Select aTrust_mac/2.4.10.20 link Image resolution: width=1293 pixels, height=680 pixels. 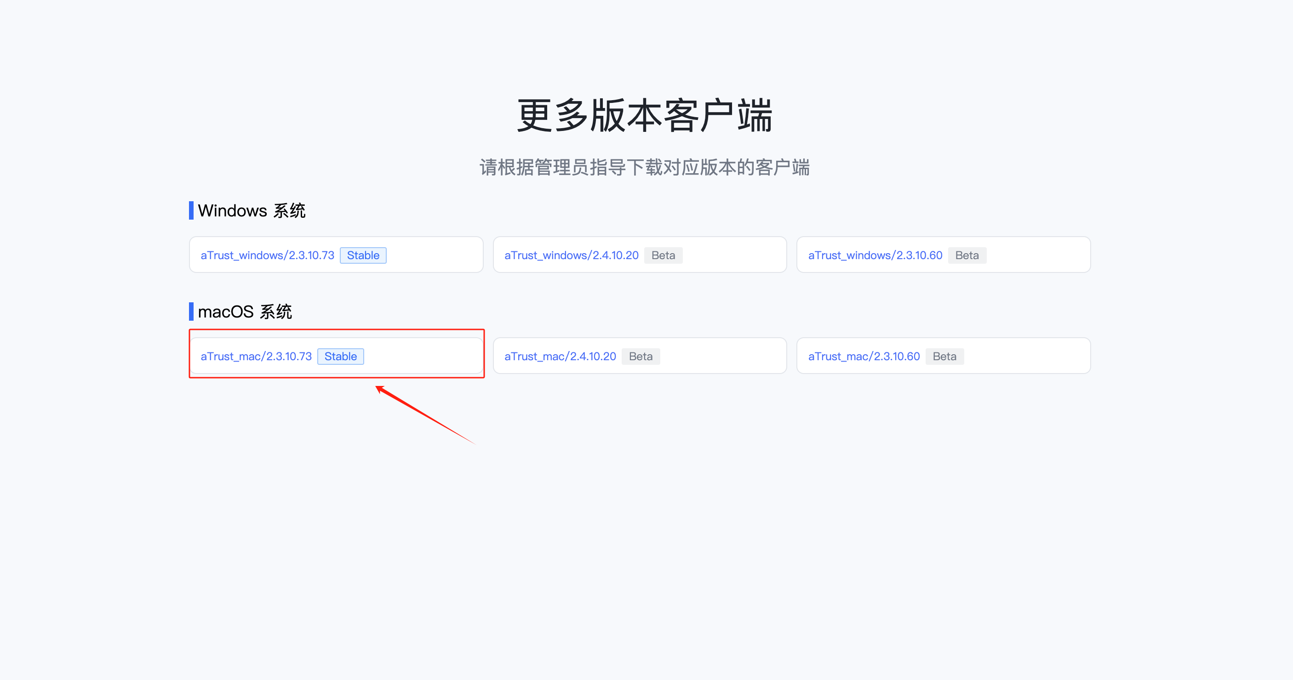coord(560,357)
